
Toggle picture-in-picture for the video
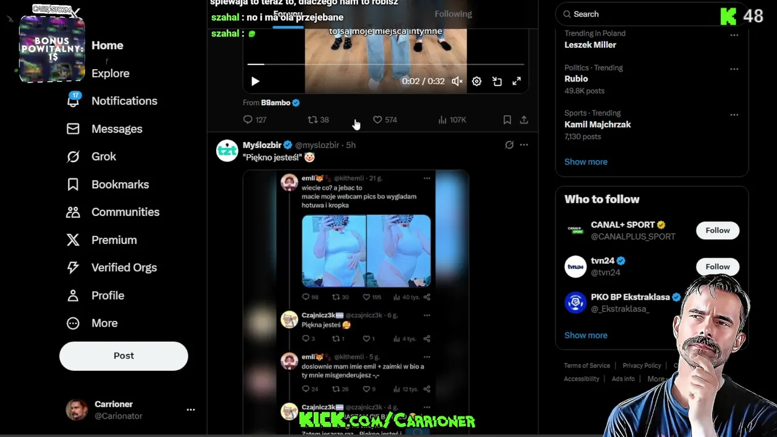pos(497,81)
